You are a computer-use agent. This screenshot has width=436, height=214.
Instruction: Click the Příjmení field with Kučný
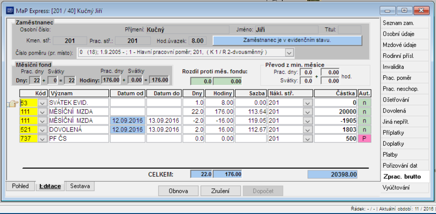coord(187,30)
